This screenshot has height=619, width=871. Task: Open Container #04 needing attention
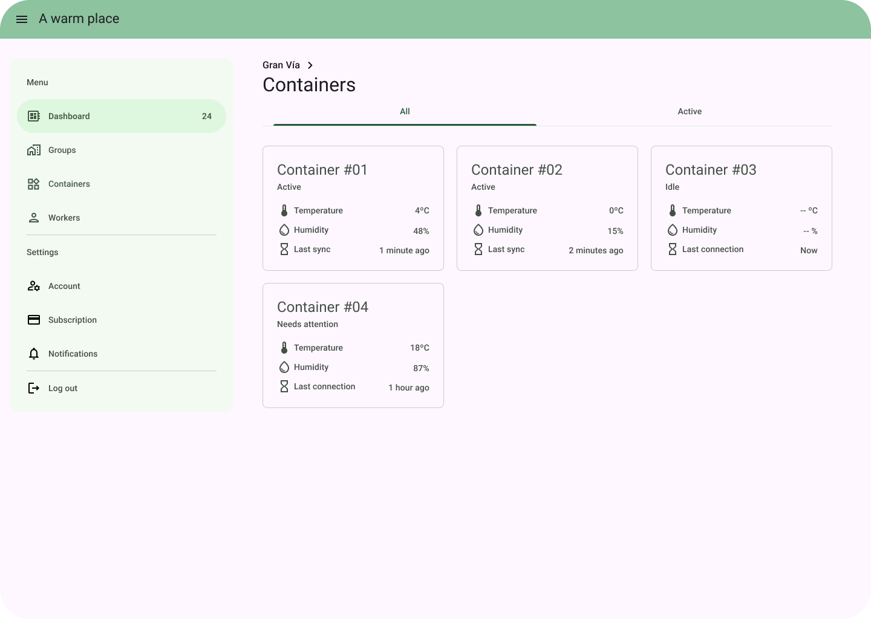click(x=353, y=345)
